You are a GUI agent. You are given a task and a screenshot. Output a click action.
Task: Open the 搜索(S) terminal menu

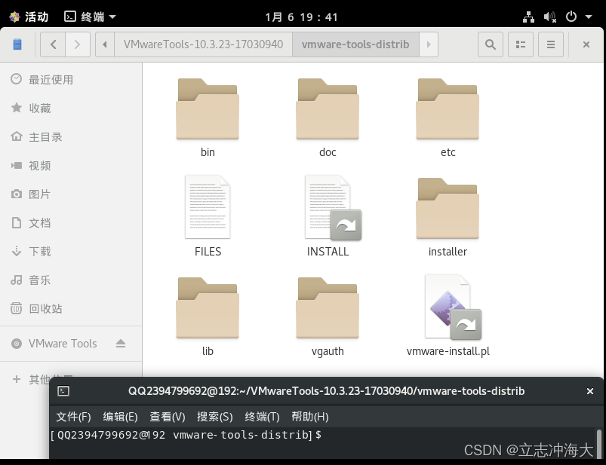(x=215, y=416)
